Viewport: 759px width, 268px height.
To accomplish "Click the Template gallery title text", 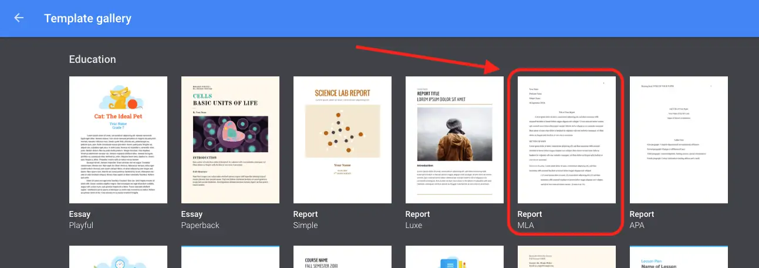I will click(87, 18).
